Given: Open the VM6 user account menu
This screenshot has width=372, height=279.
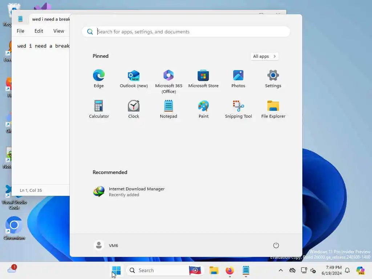Looking at the screenshot, I should coord(106,245).
